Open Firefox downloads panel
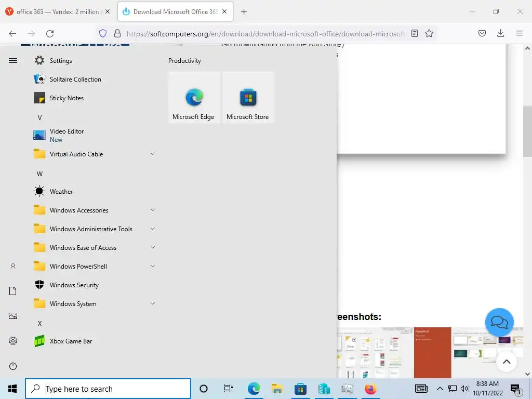The image size is (532, 399). point(500,33)
